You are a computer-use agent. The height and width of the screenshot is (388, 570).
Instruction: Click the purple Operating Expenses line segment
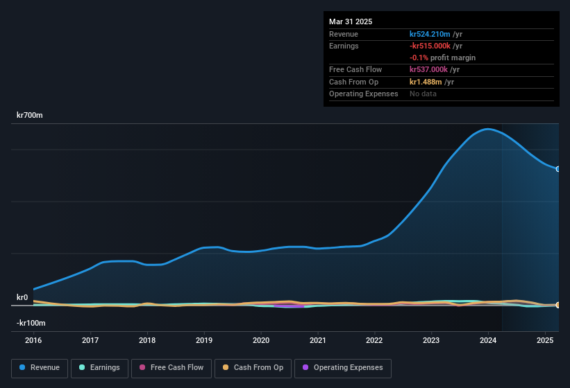click(x=289, y=306)
